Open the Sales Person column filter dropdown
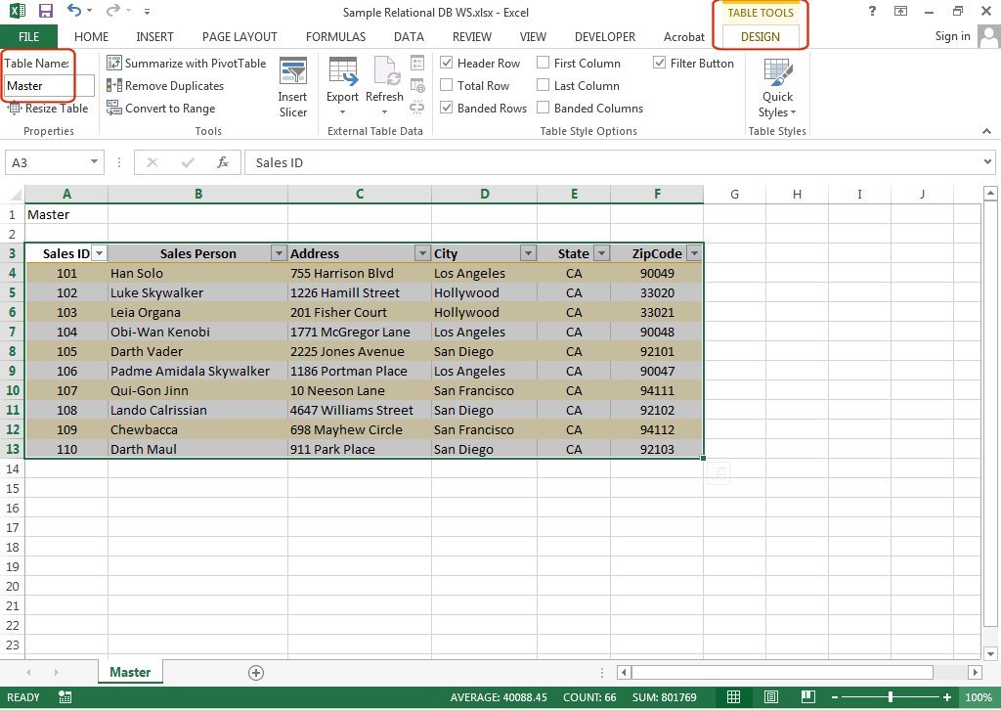1001x712 pixels. click(x=279, y=253)
